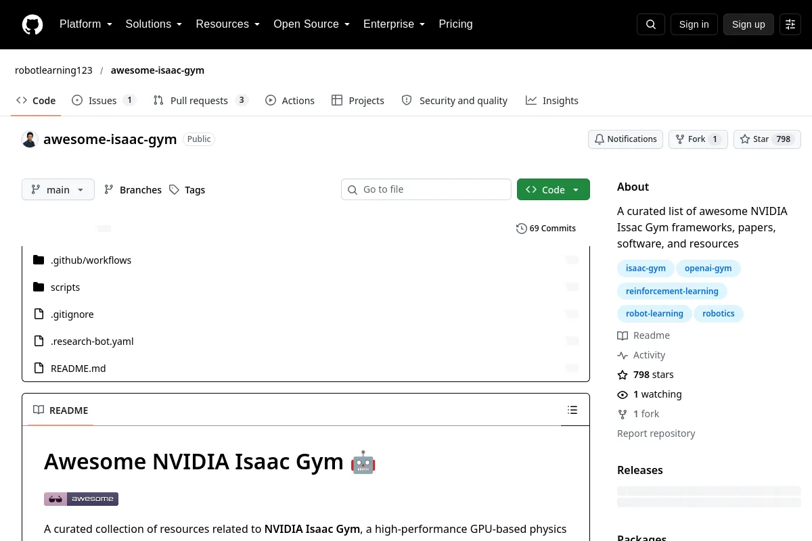
Task: Open the robotlearning123 owner link
Action: point(53,70)
